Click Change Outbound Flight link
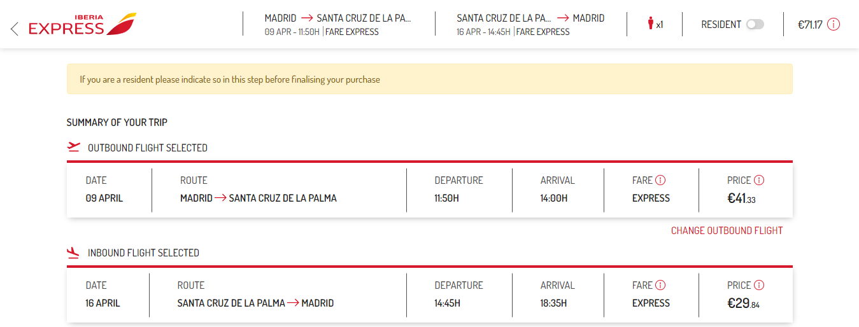Screen dimensions: 859x327 (x=727, y=230)
